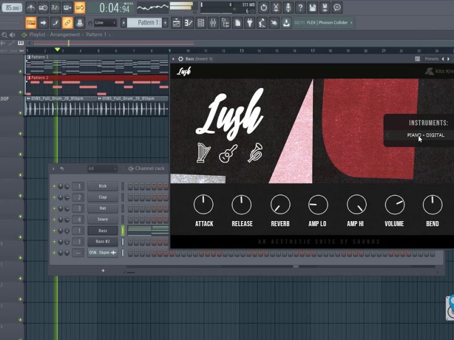Click the auto scrolling arrow icon
This screenshot has width=454, height=340.
pyautogui.click(x=43, y=23)
